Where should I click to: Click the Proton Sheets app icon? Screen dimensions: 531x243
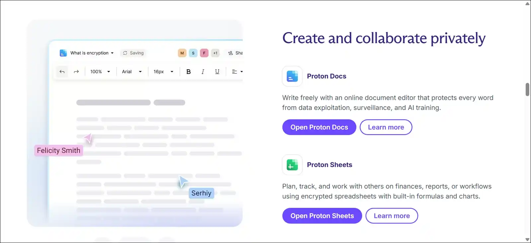(292, 165)
